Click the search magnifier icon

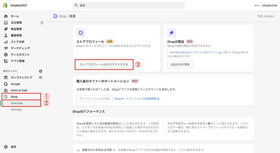76,5
